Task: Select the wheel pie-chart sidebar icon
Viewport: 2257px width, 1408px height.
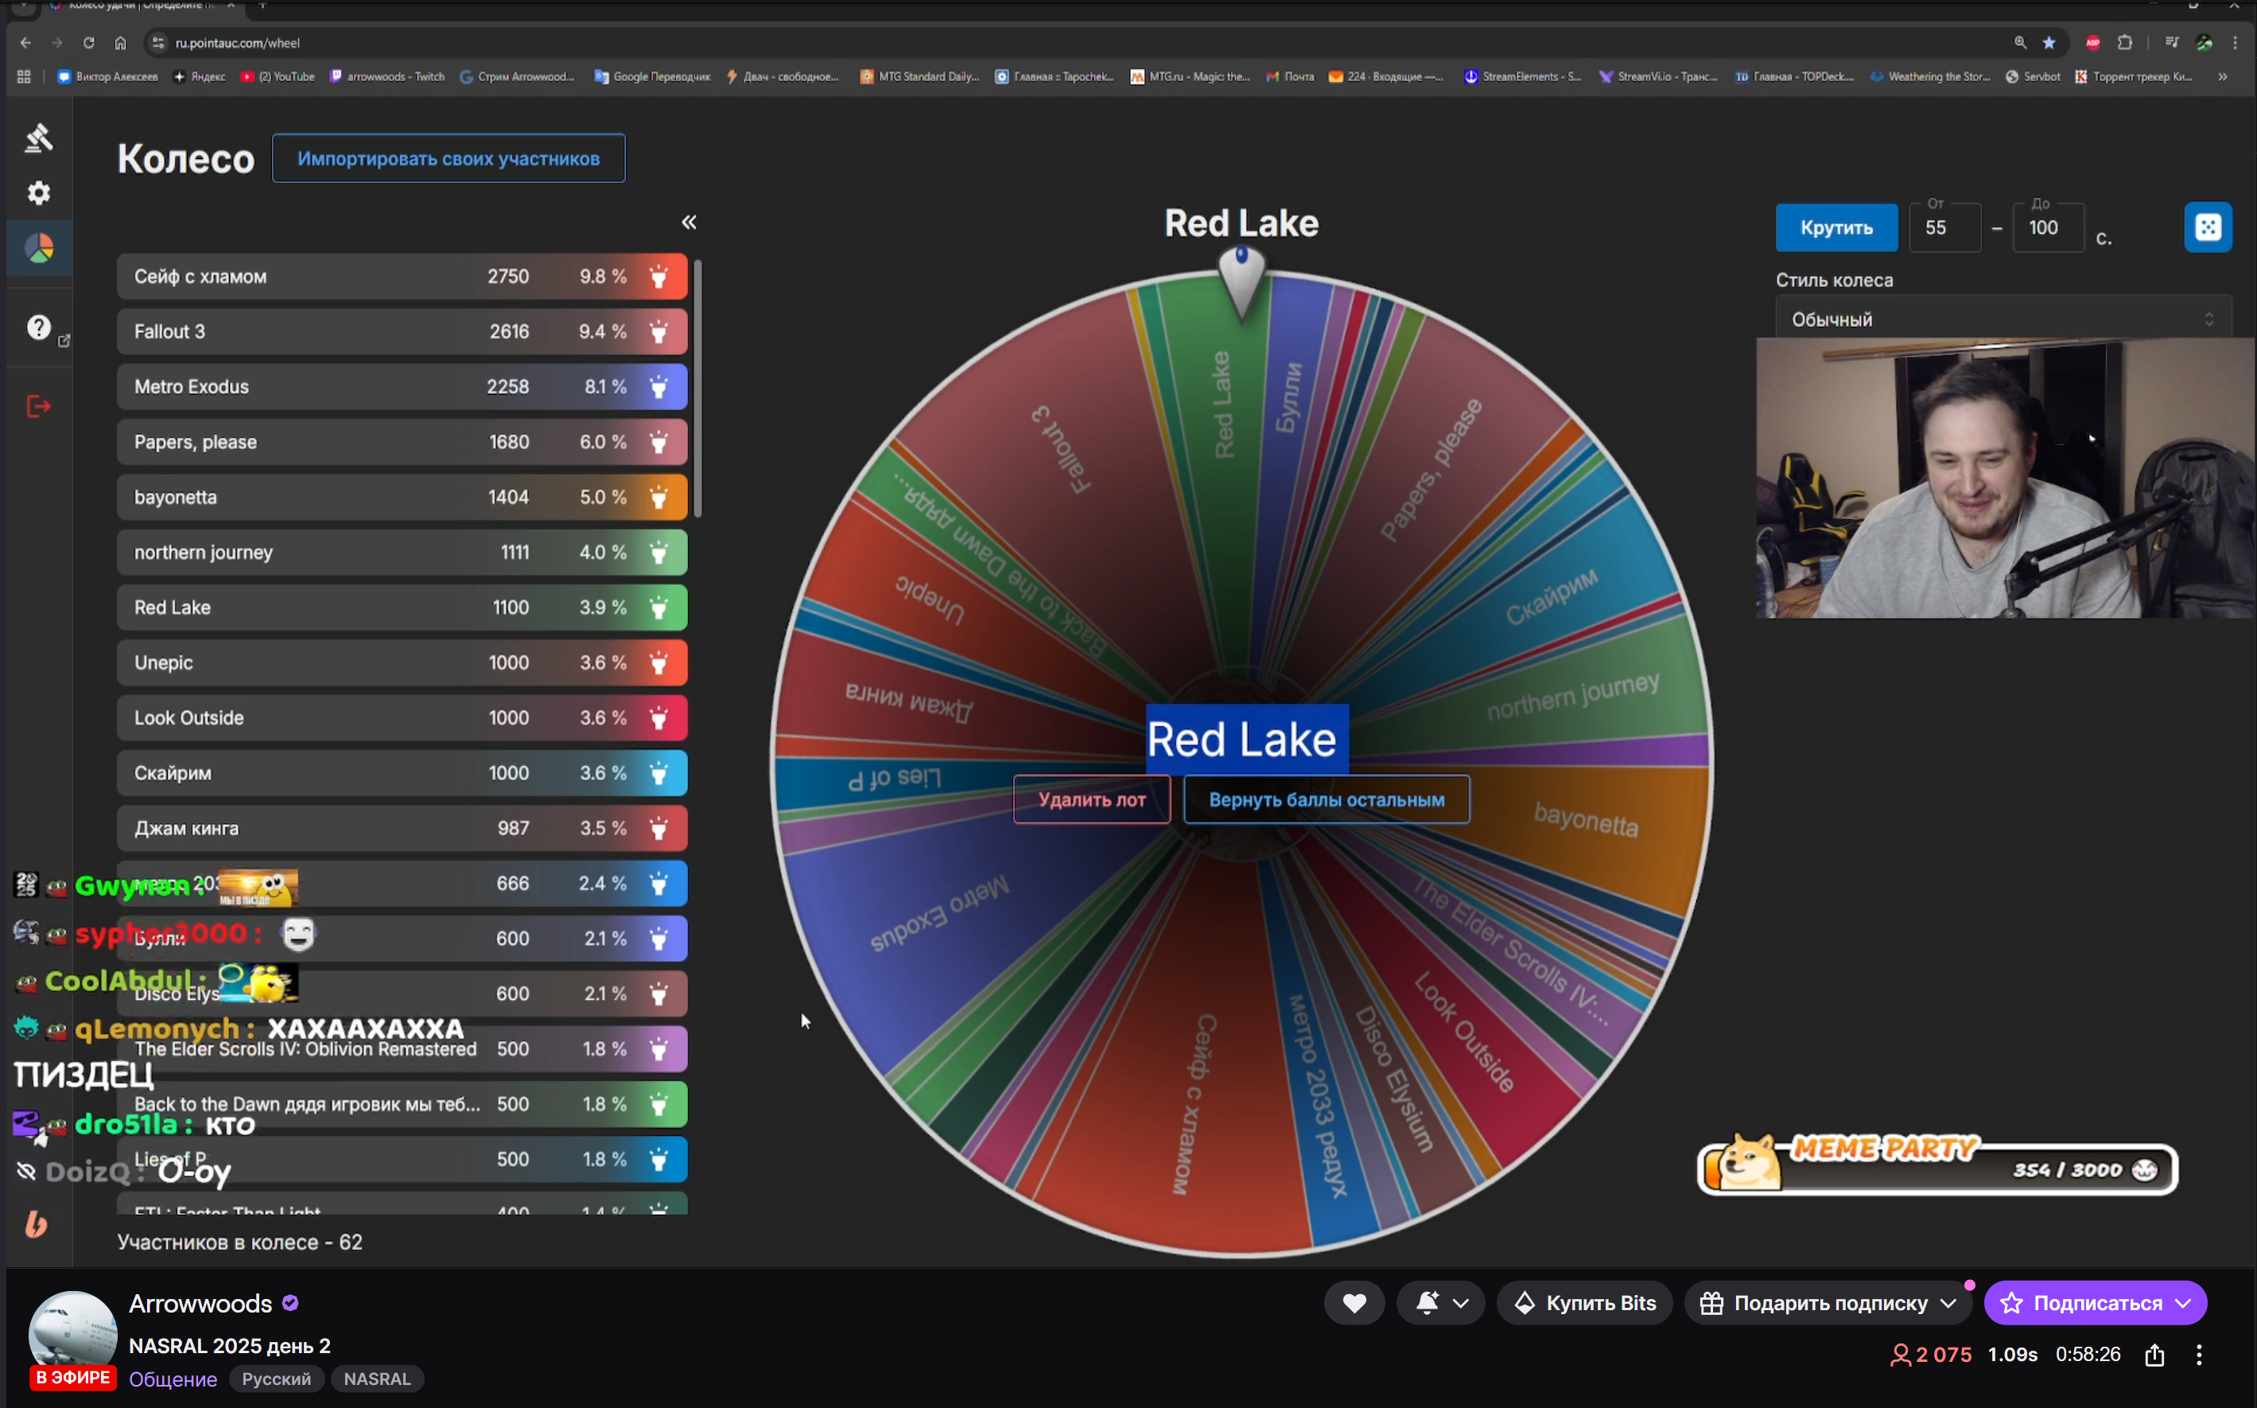Action: 39,247
